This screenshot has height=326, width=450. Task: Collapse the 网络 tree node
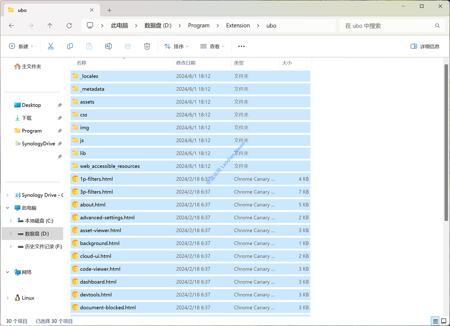(x=8, y=272)
